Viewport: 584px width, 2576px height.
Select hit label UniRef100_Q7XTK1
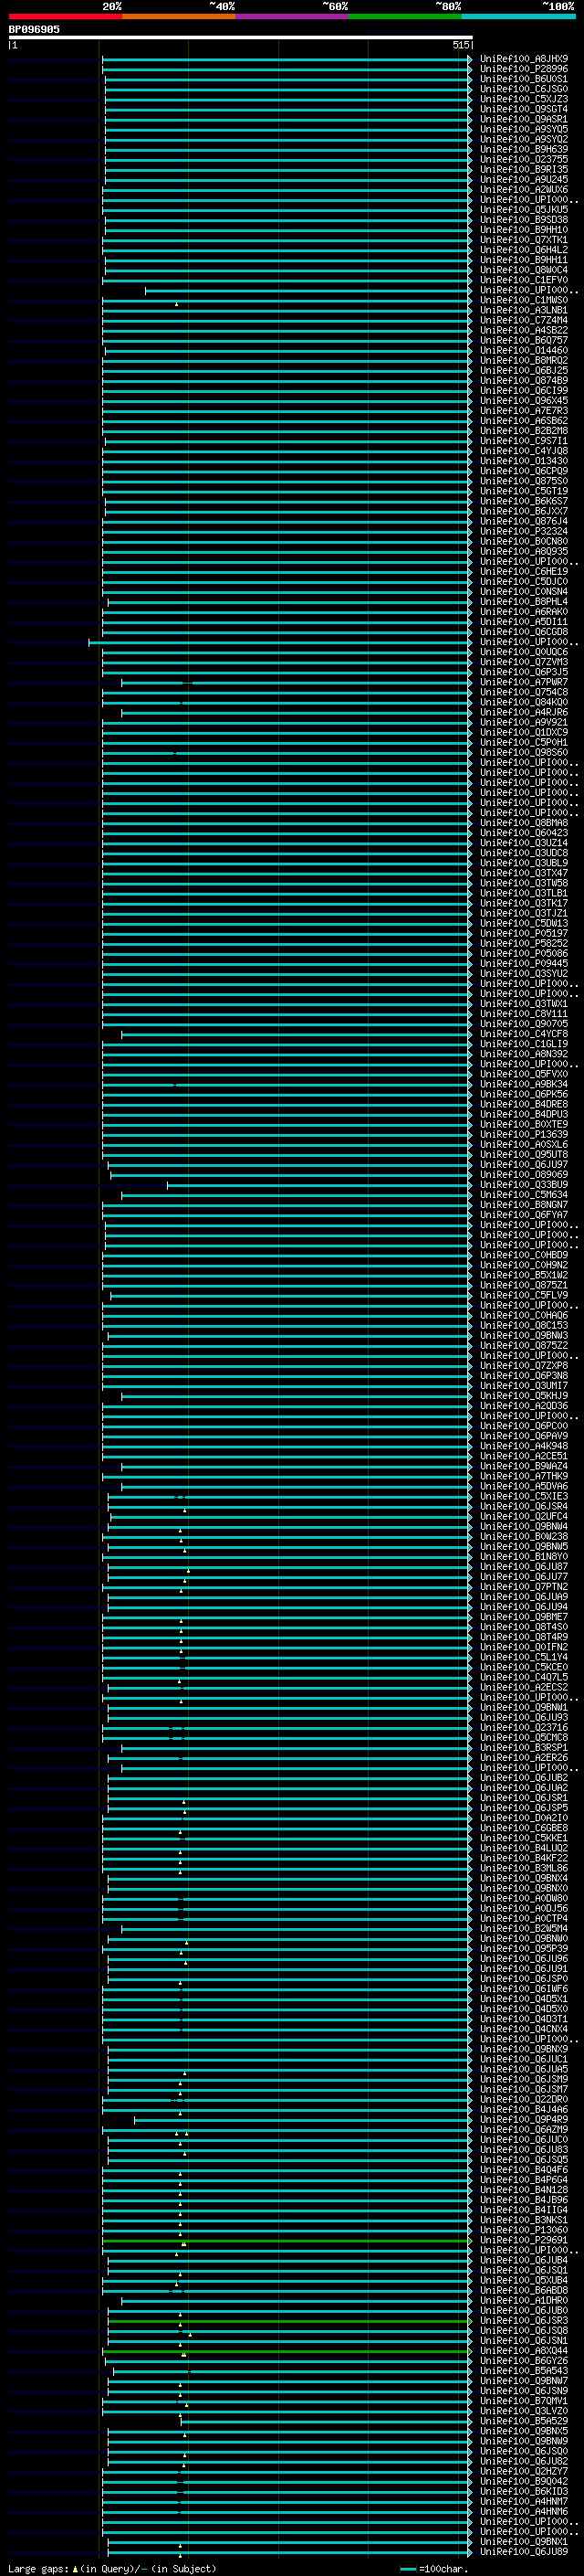[524, 240]
